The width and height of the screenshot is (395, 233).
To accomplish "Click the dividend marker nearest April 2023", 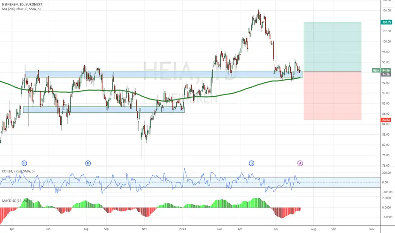I will pyautogui.click(x=251, y=163).
